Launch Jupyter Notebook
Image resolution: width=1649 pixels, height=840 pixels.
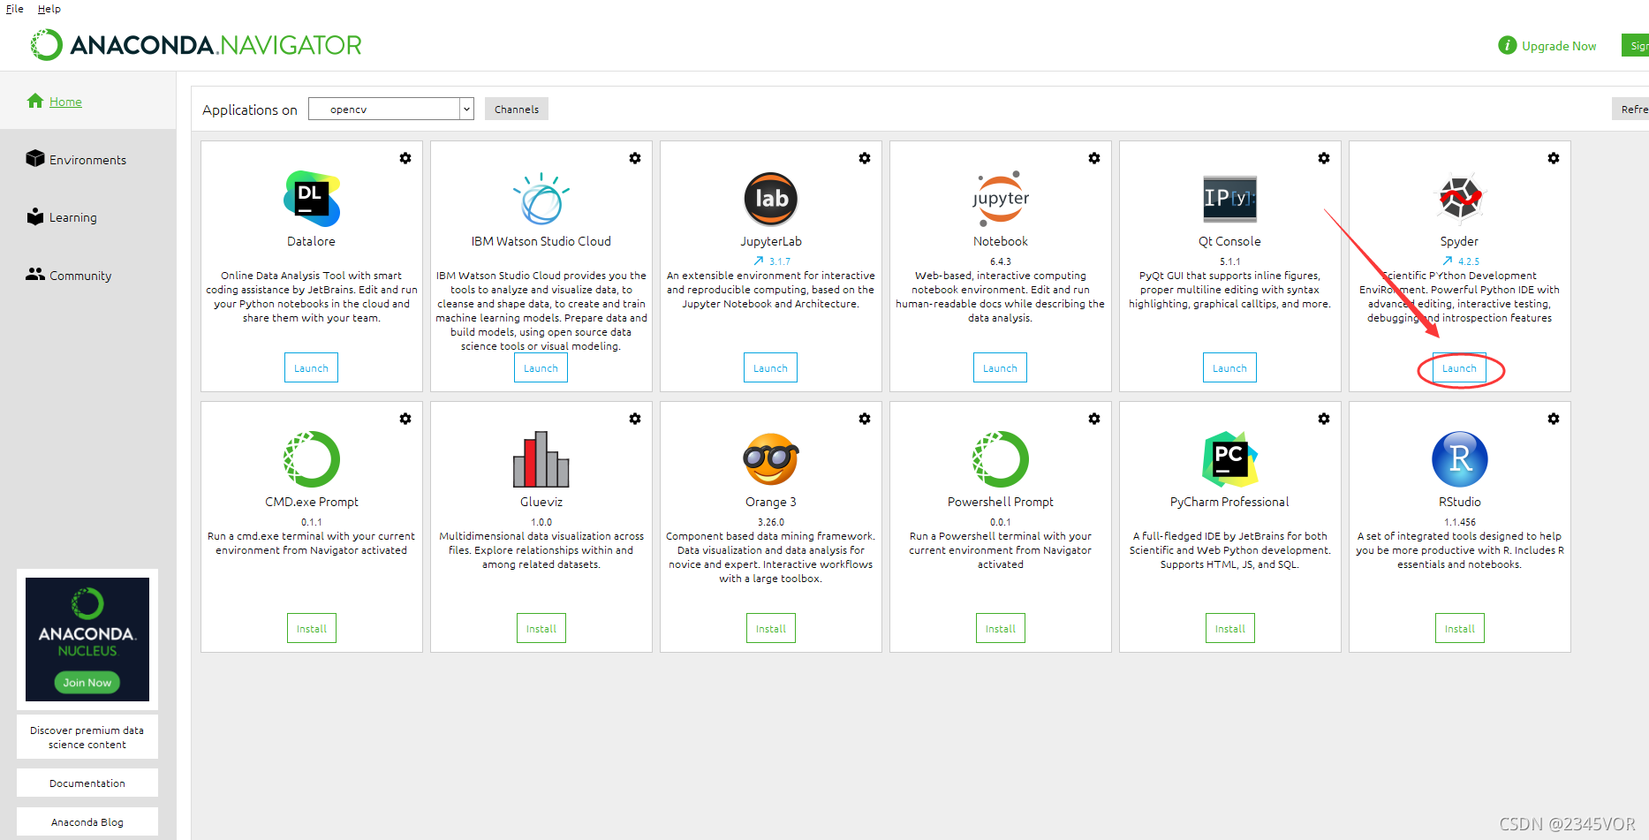(1000, 367)
